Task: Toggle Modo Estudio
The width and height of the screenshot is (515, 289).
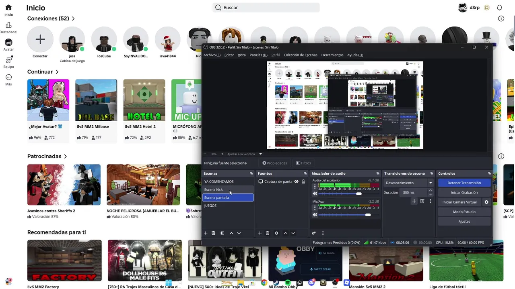Action: tap(464, 212)
